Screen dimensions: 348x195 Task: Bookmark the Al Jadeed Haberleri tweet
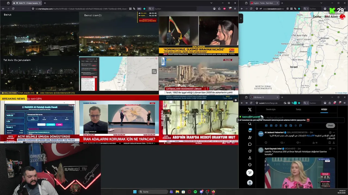click(330, 142)
